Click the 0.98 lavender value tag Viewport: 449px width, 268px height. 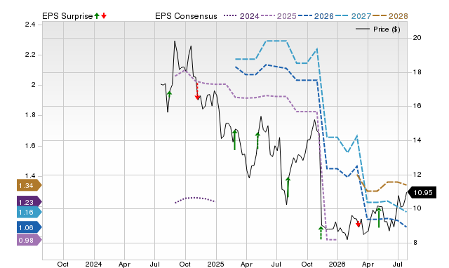(29, 240)
